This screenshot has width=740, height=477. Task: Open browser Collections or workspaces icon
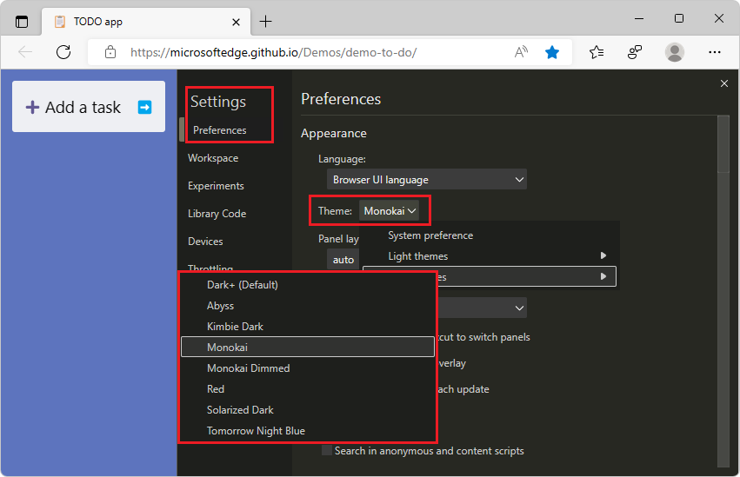point(635,52)
